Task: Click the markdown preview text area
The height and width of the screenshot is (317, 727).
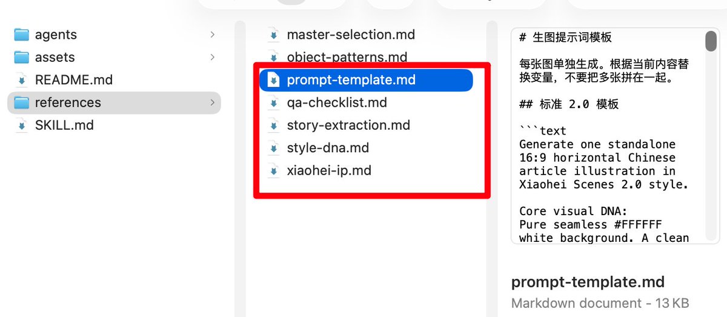Action: [609, 136]
